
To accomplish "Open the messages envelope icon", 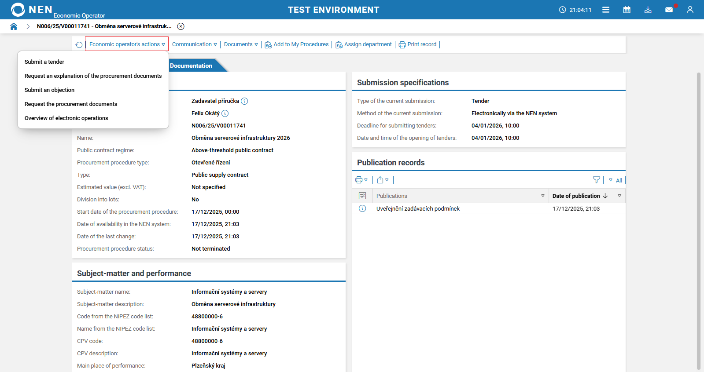I will pyautogui.click(x=669, y=10).
